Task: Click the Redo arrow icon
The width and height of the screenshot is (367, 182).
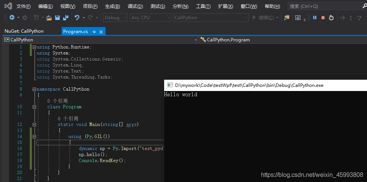Action: [90, 18]
